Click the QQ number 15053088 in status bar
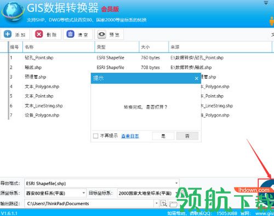The height and width of the screenshot is (216, 274). (227, 213)
